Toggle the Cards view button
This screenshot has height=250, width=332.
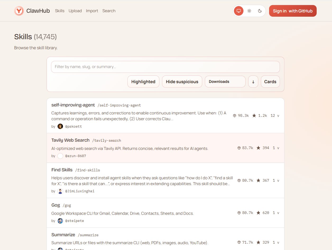(x=270, y=82)
